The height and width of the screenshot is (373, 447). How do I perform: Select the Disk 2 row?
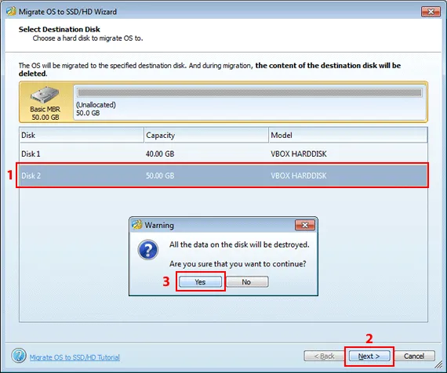(x=223, y=176)
